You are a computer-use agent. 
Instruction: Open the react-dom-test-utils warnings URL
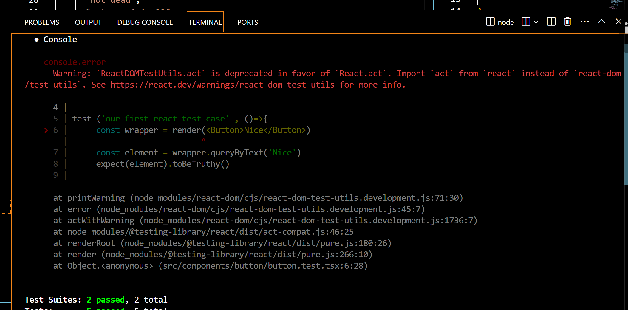pyautogui.click(x=222, y=85)
